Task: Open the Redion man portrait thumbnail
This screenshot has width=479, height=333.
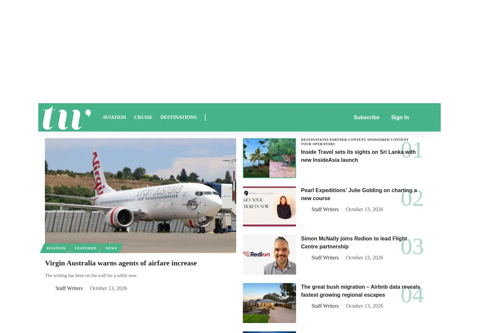Action: pyautogui.click(x=269, y=255)
